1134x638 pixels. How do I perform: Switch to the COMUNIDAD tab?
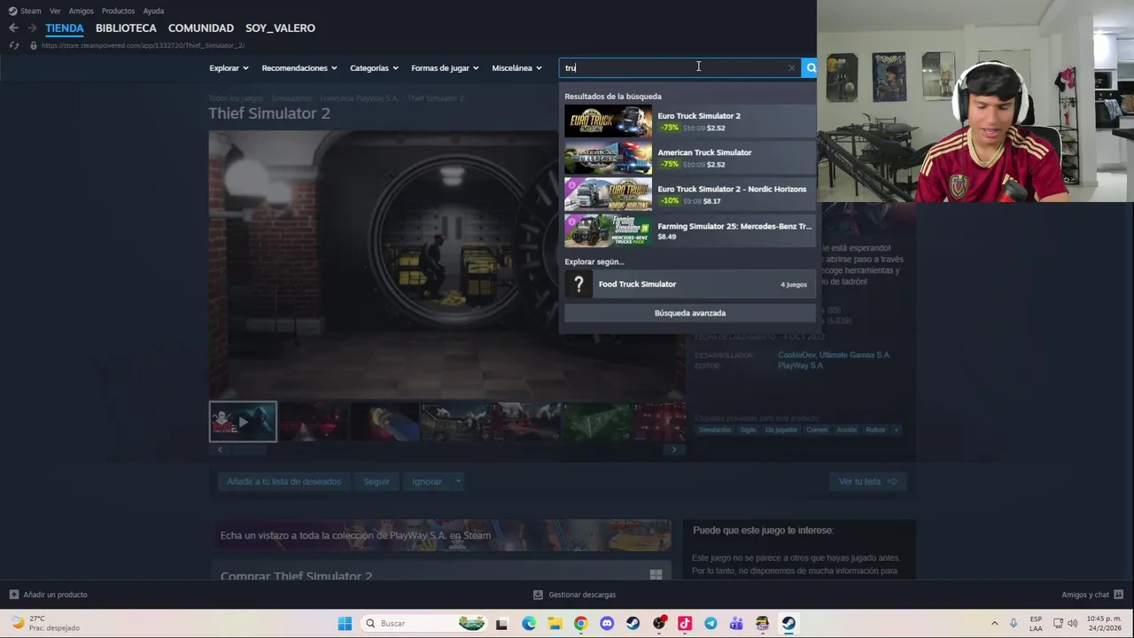[x=201, y=28]
